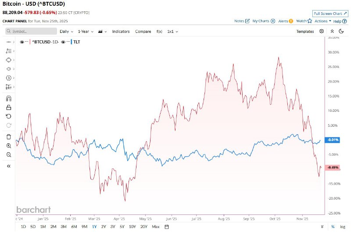
Task: Click the zoom out magnifier
Action: pyautogui.click(x=8, y=154)
